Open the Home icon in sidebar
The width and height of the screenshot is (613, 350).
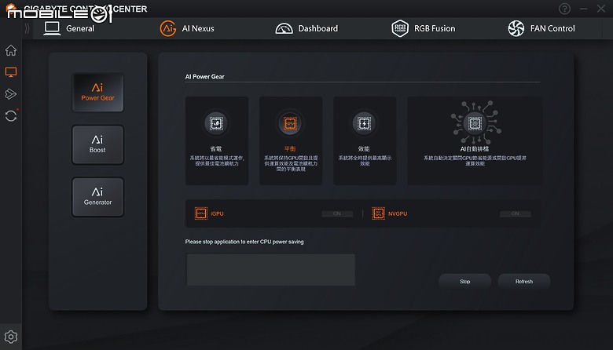click(x=11, y=50)
